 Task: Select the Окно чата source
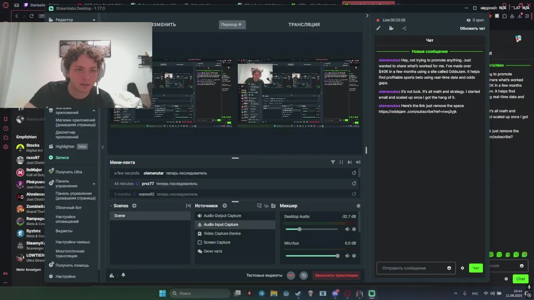235,251
